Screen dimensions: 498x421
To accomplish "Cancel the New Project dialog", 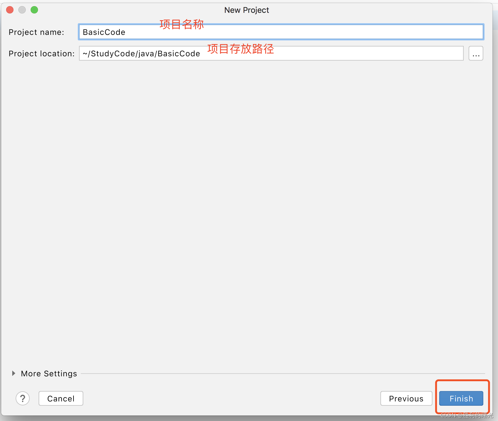I will [x=61, y=398].
